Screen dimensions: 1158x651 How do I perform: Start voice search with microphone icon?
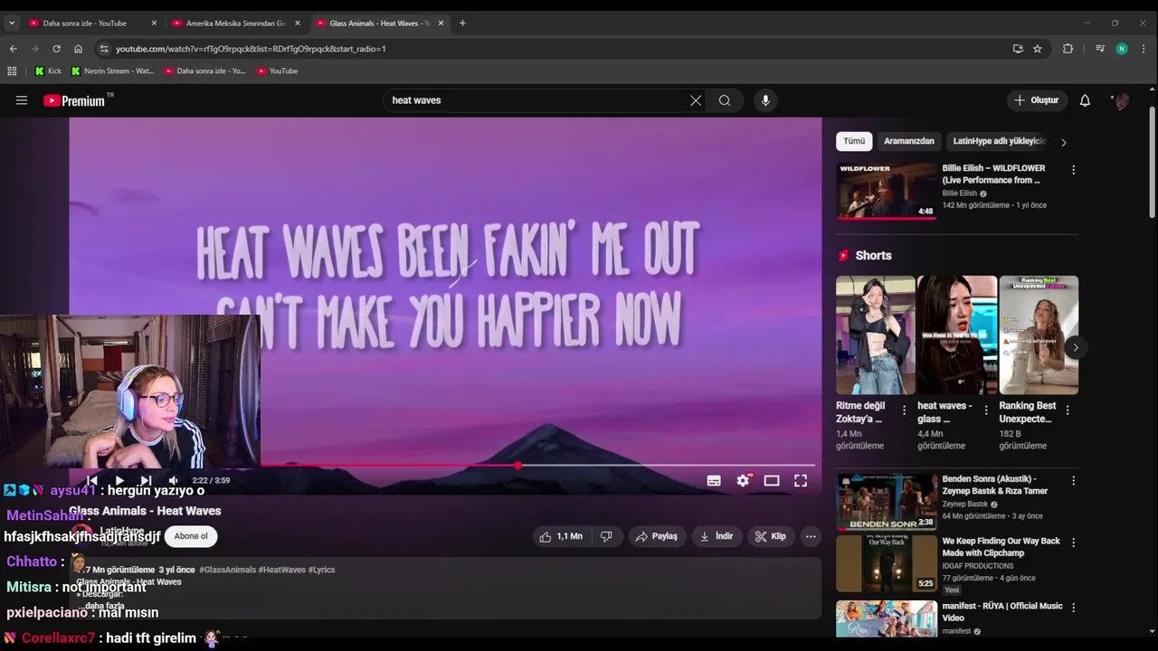click(x=765, y=100)
